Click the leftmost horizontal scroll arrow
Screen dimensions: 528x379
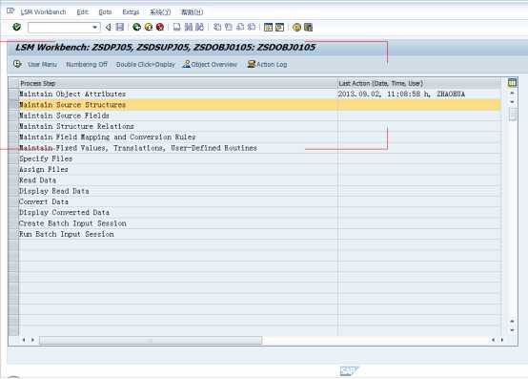[24, 340]
